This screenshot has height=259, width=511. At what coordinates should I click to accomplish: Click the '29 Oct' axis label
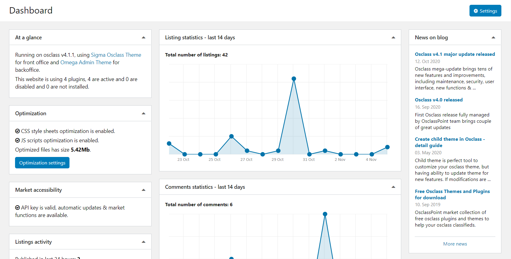(x=277, y=160)
